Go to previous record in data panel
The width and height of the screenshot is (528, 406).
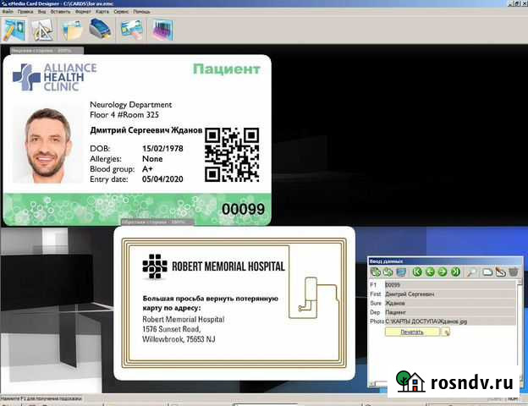[430, 272]
